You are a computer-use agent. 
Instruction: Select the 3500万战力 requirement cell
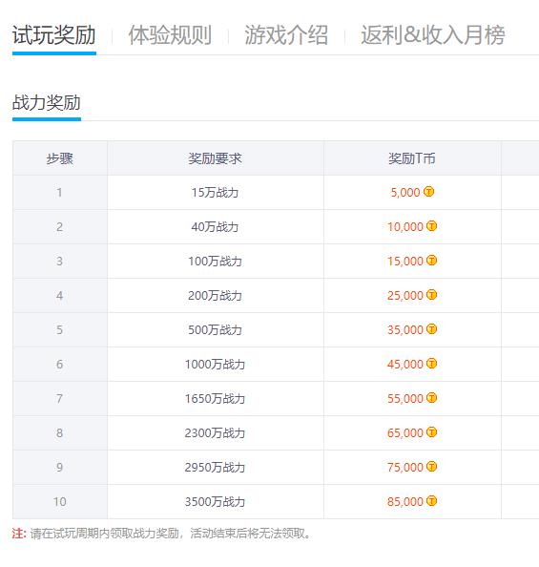pyautogui.click(x=215, y=501)
